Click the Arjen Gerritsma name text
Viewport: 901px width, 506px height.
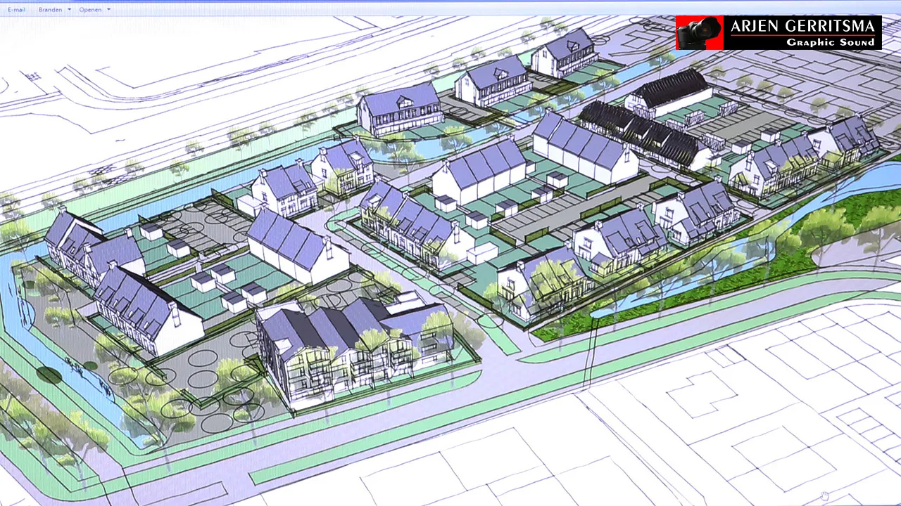(x=802, y=27)
